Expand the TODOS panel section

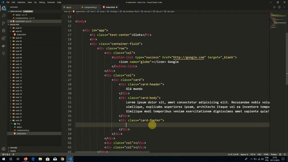click(13, 151)
